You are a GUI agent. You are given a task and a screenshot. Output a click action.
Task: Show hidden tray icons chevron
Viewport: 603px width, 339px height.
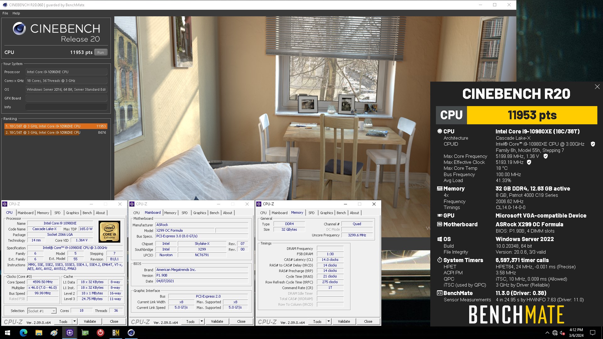(x=547, y=333)
